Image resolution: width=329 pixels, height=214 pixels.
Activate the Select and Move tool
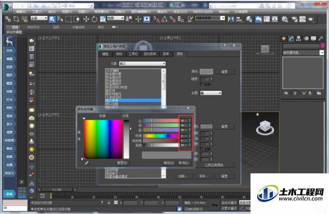coord(86,19)
